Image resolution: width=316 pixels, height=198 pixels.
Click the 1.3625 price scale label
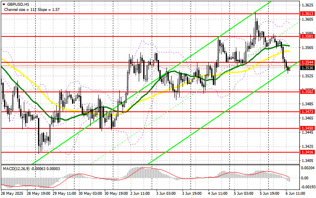tap(308, 5)
